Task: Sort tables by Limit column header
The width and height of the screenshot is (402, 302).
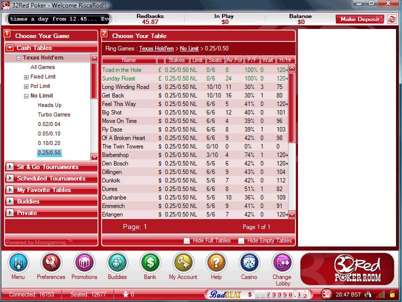Action: click(197, 60)
